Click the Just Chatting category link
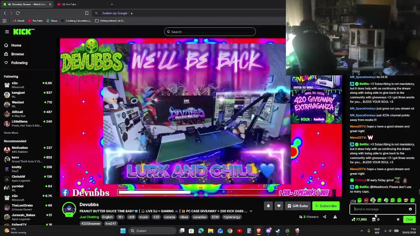The image size is (420, 236). [x=89, y=217]
